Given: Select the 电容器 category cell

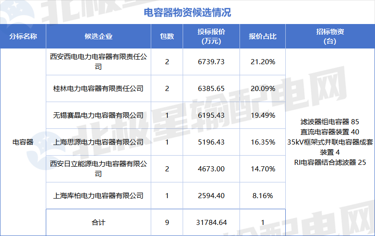Looking at the screenshot, I should pyautogui.click(x=23, y=142).
